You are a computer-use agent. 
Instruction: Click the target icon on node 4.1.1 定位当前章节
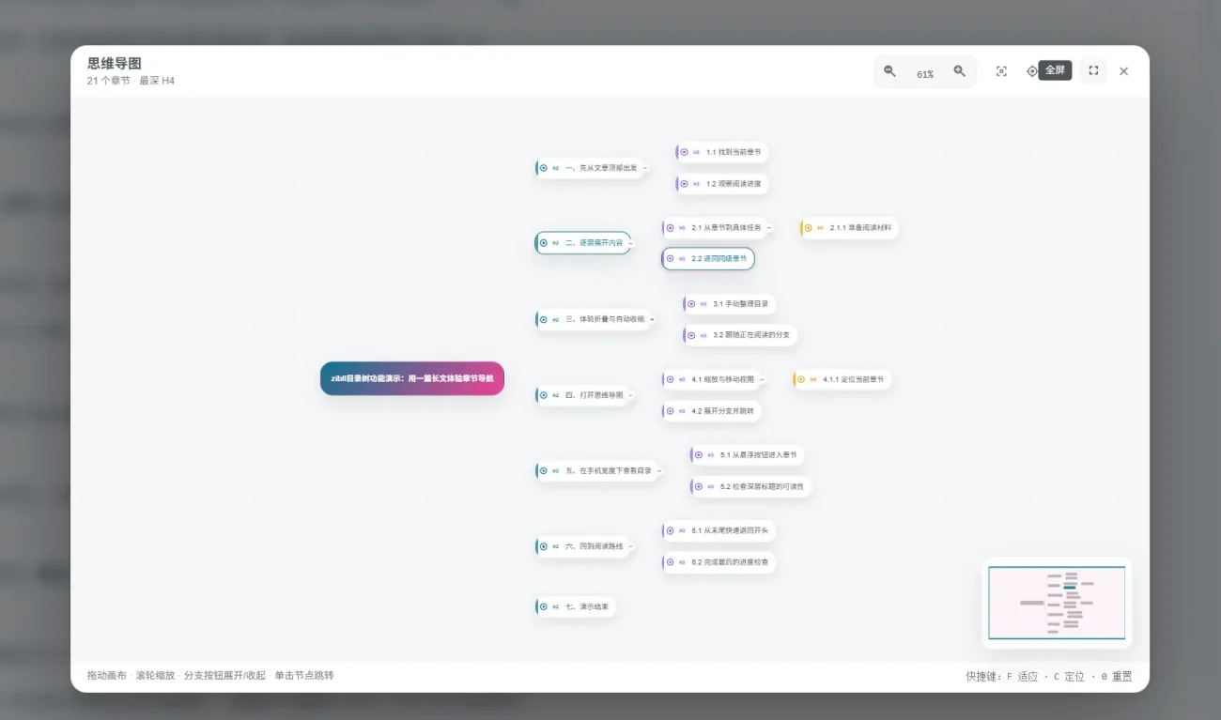(x=800, y=379)
